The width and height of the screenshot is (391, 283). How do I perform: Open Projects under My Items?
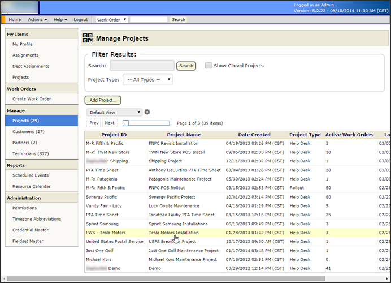pos(21,77)
